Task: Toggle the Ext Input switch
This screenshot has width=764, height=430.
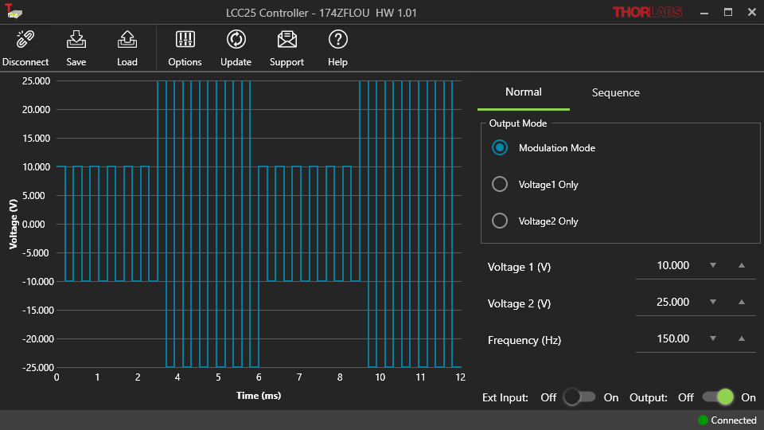Action: click(579, 397)
